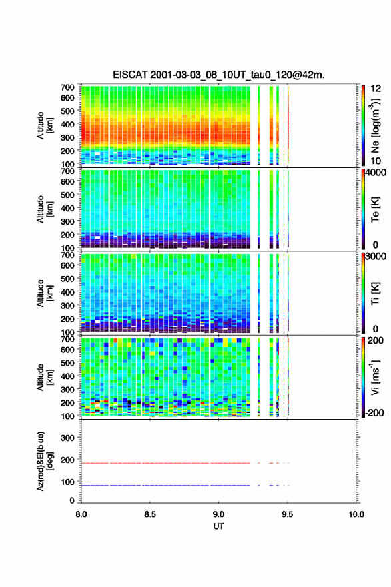
Task: Click the Ne [log(m-3)] colorbar label
Action: coord(376,125)
